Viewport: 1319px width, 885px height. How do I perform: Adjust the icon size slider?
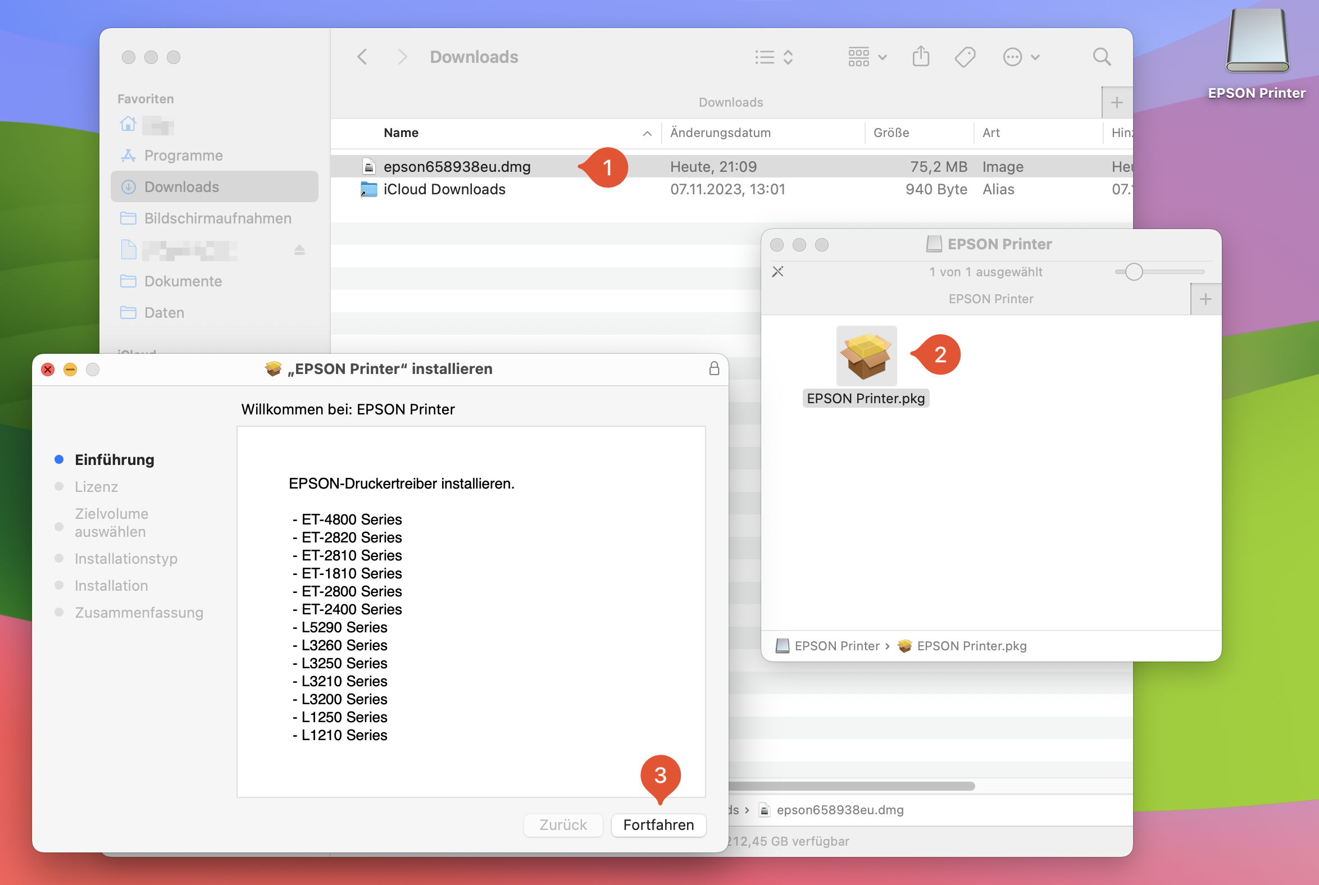click(1133, 272)
